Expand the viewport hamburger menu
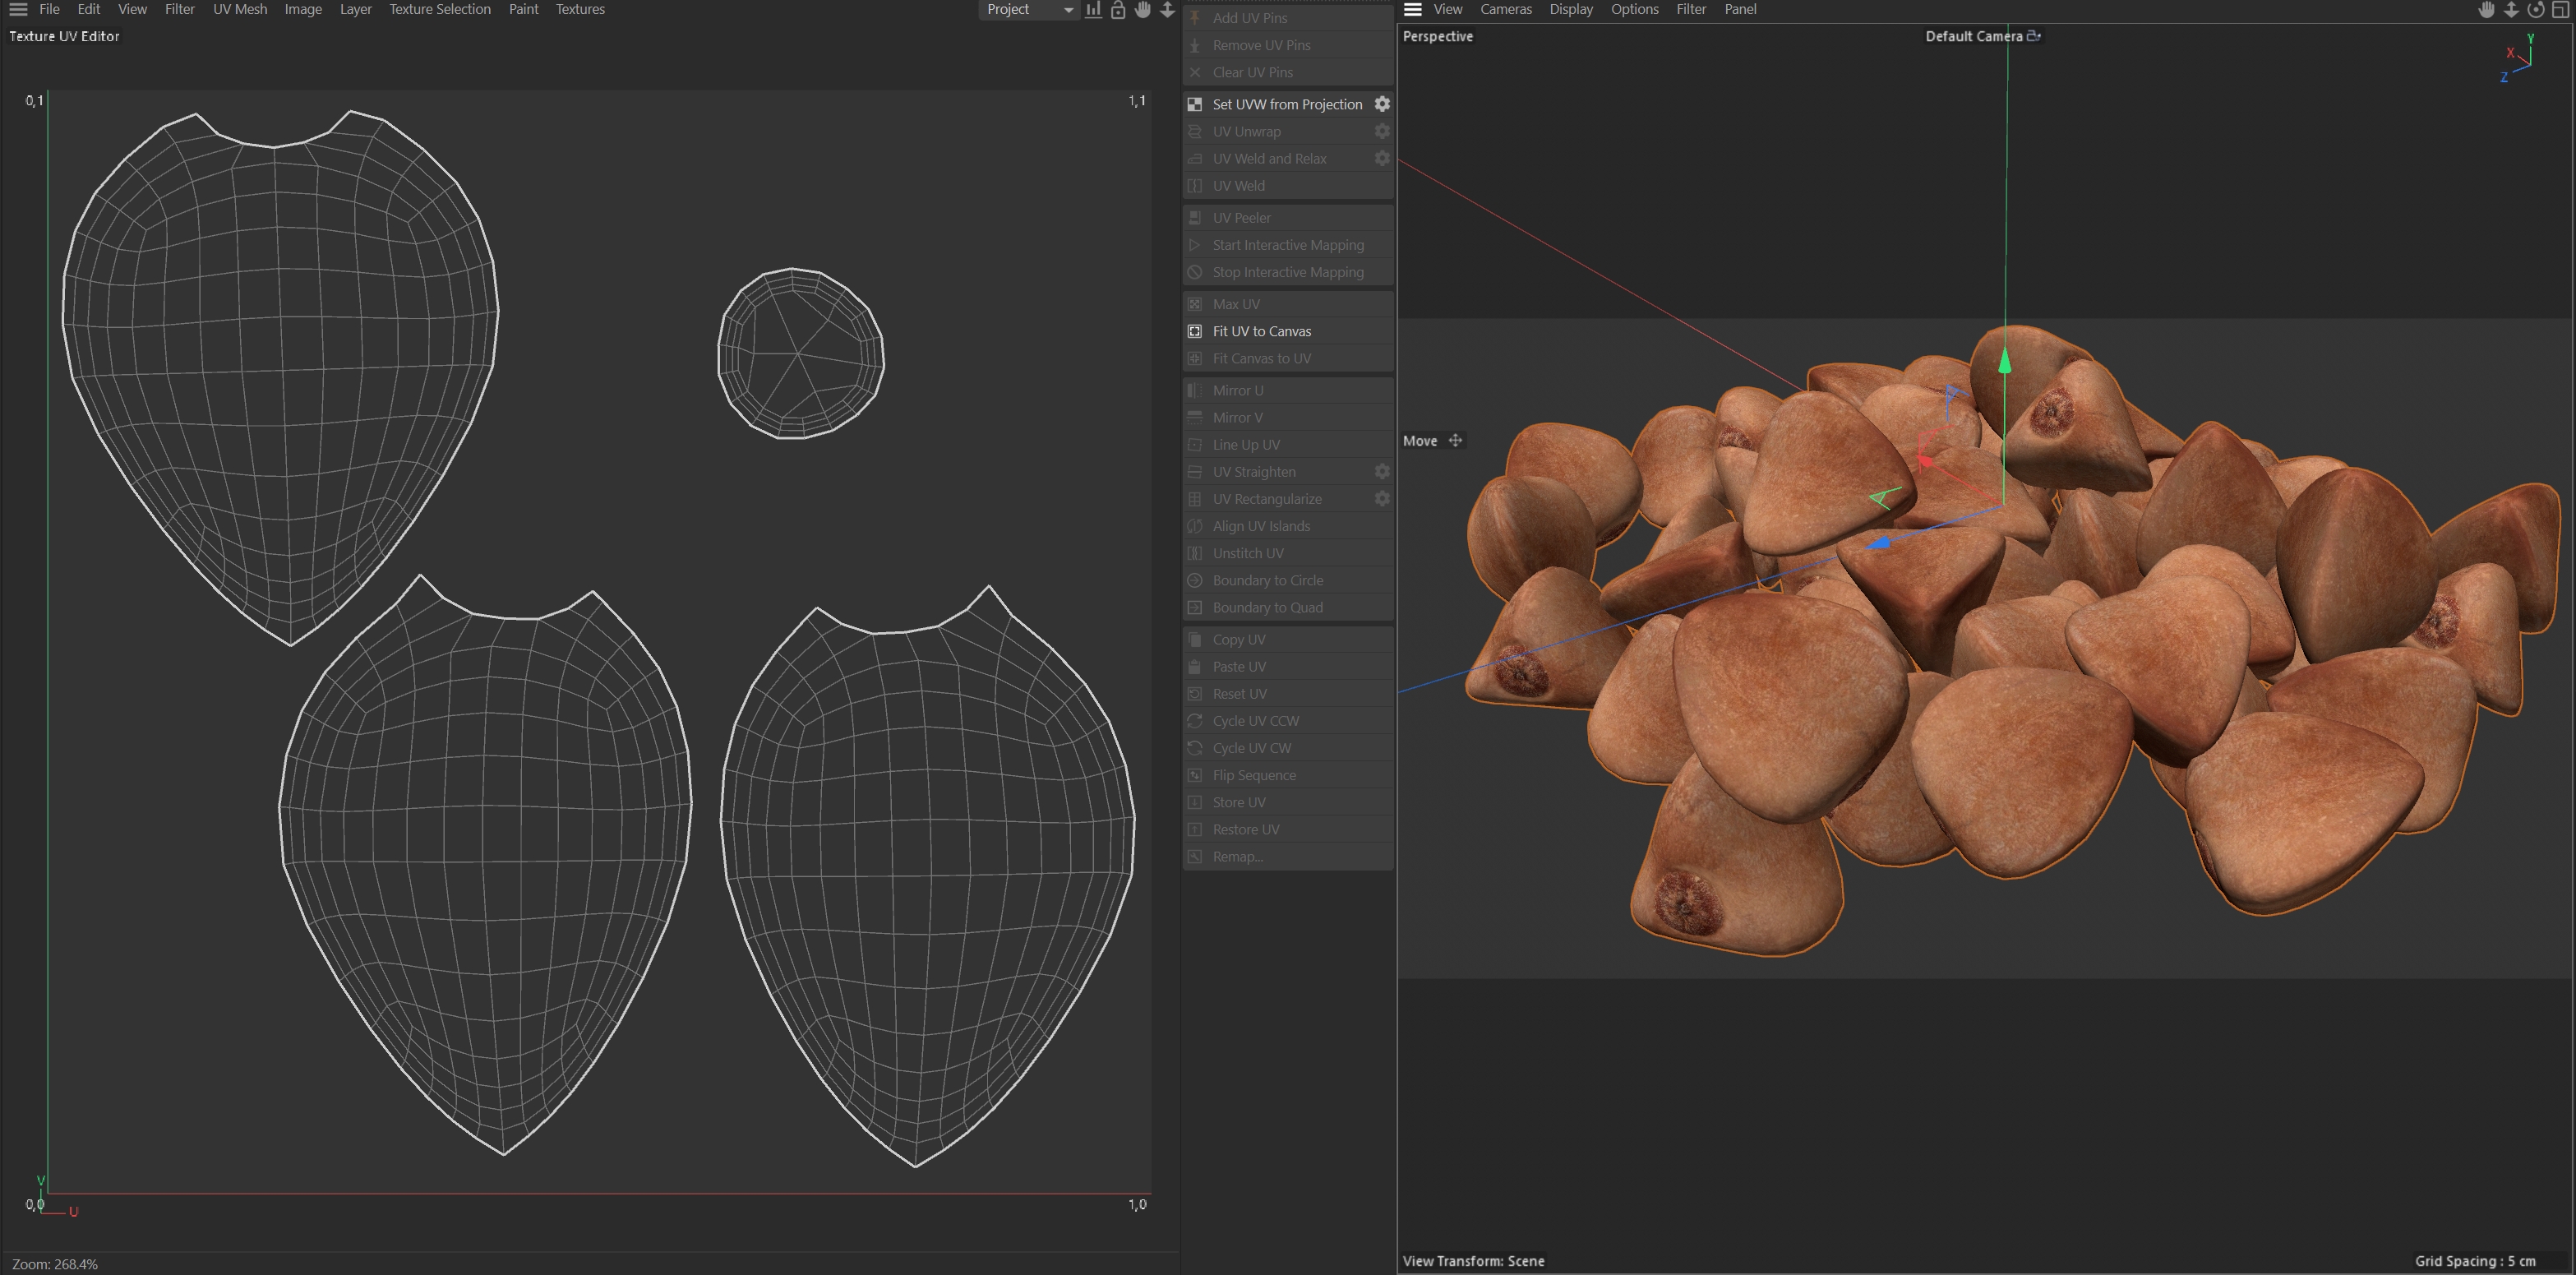Screen dimensions: 2576x1275 click(x=1412, y=10)
